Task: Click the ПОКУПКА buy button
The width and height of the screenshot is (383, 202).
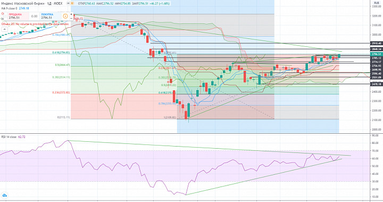Action: 51,16
